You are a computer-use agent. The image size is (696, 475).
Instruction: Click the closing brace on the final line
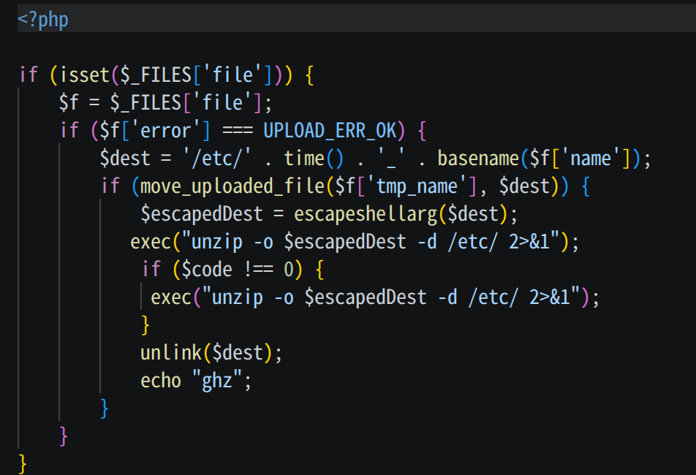pos(23,463)
